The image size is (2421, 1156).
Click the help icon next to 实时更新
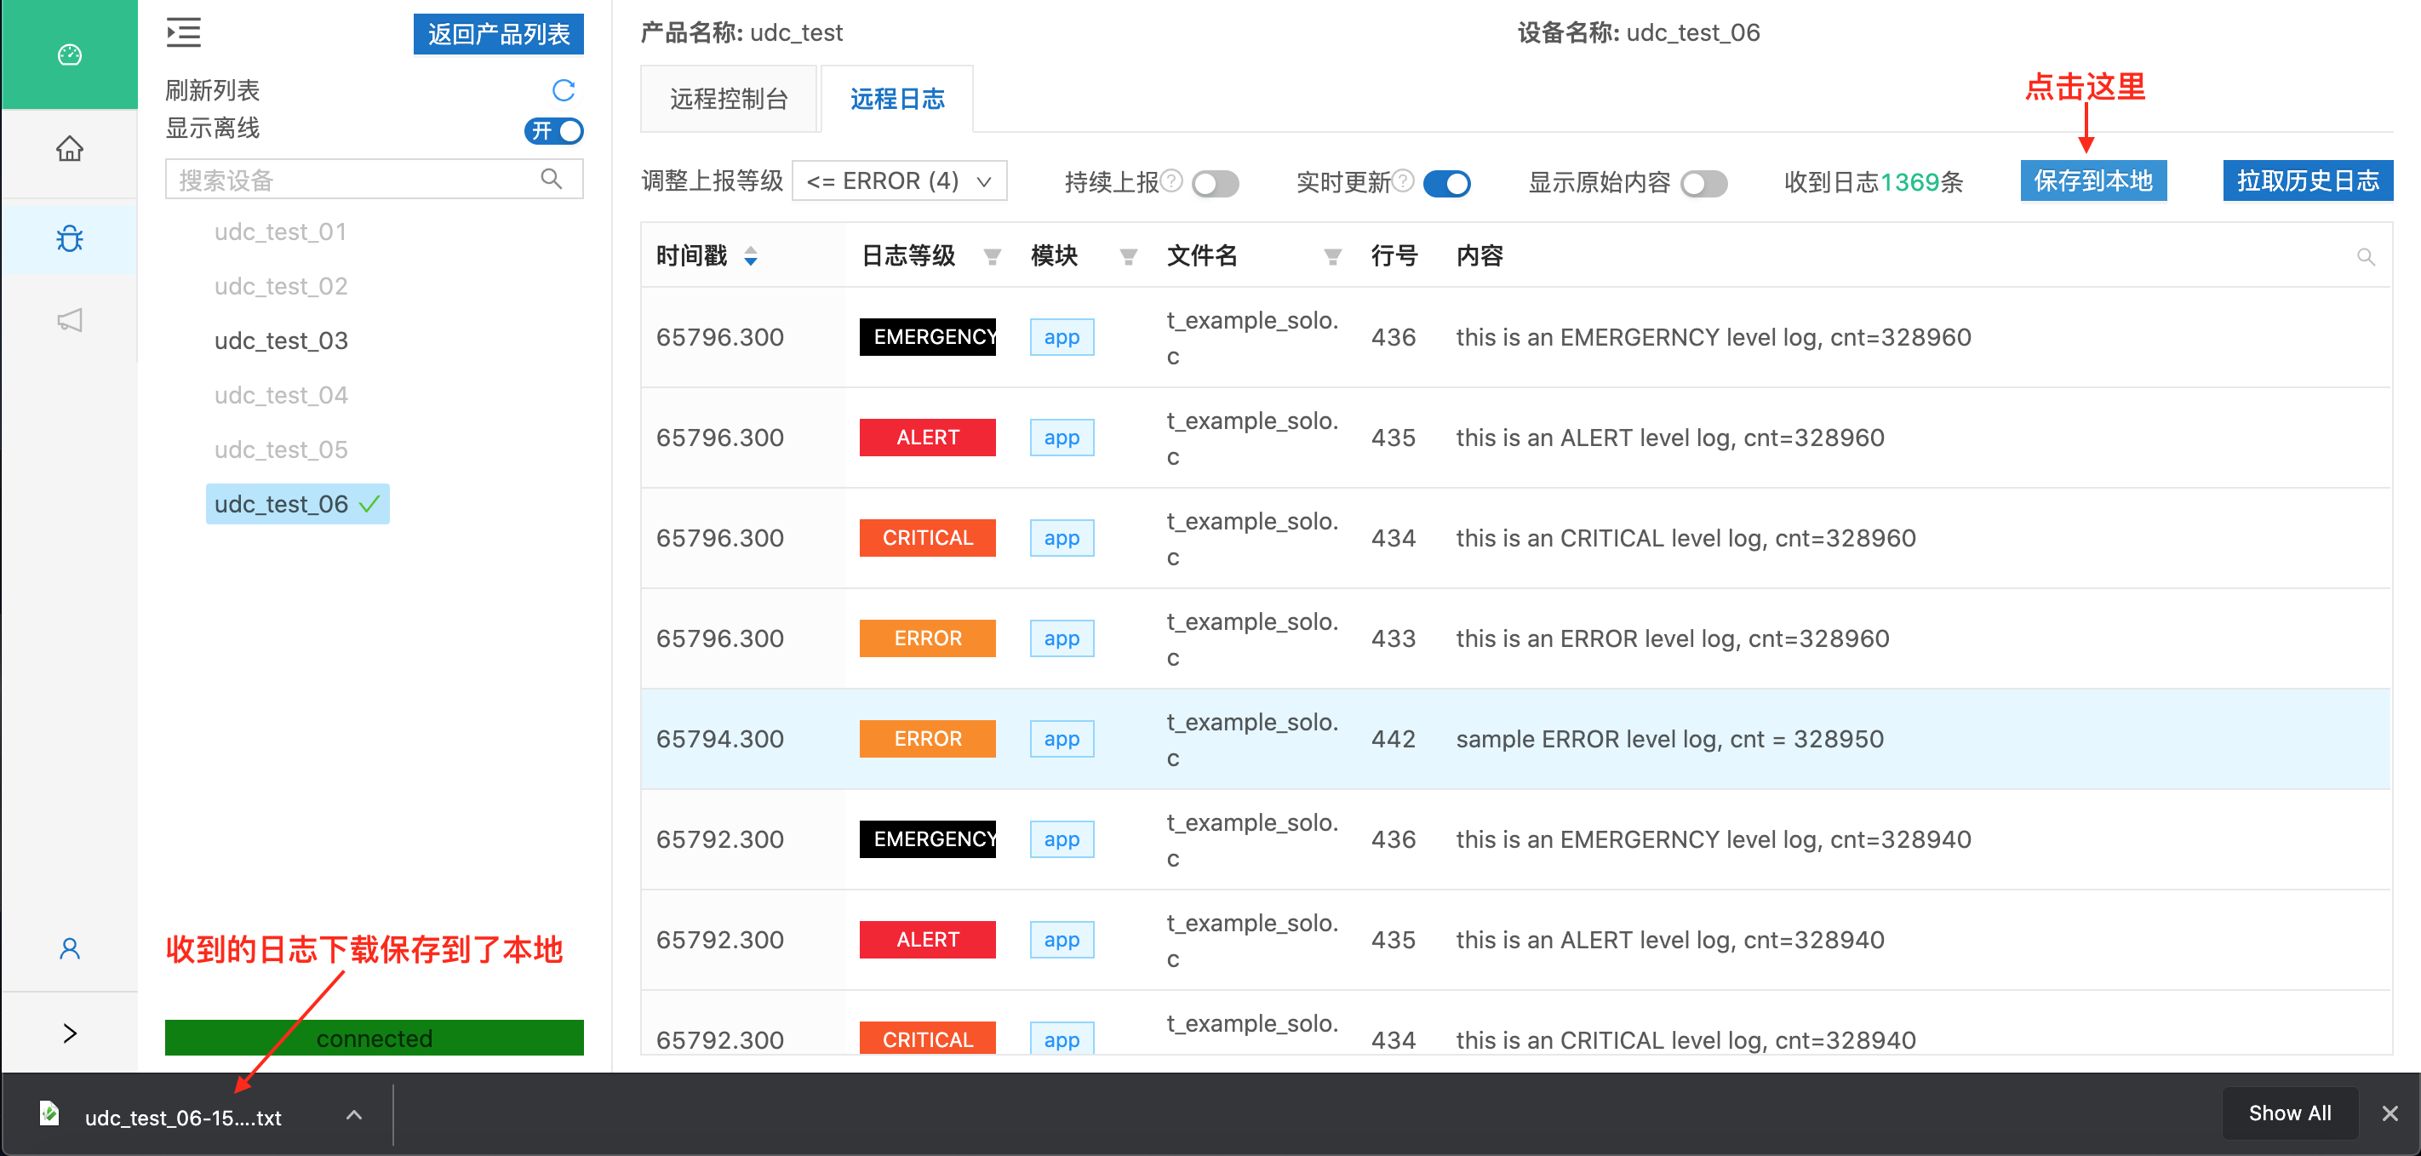1402,180
